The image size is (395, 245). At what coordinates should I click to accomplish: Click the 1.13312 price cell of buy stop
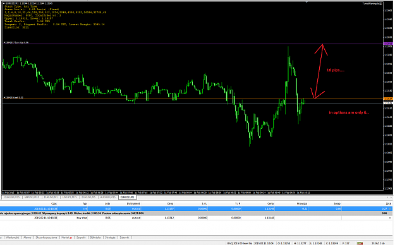[x=169, y=218]
